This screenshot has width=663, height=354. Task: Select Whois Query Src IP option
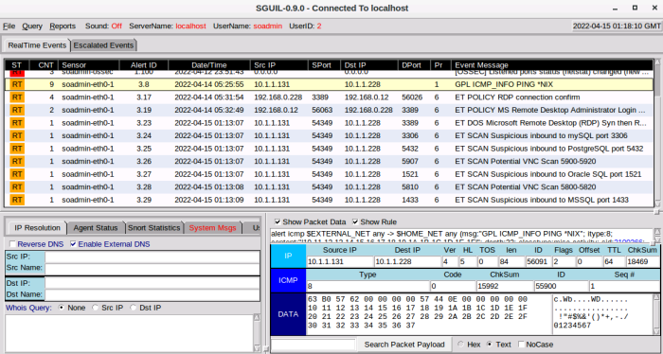coord(96,308)
